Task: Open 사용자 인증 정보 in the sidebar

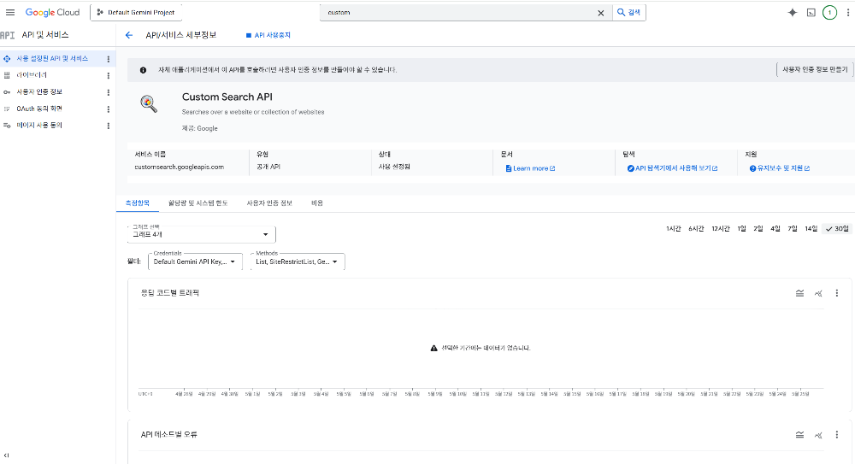Action: (39, 91)
